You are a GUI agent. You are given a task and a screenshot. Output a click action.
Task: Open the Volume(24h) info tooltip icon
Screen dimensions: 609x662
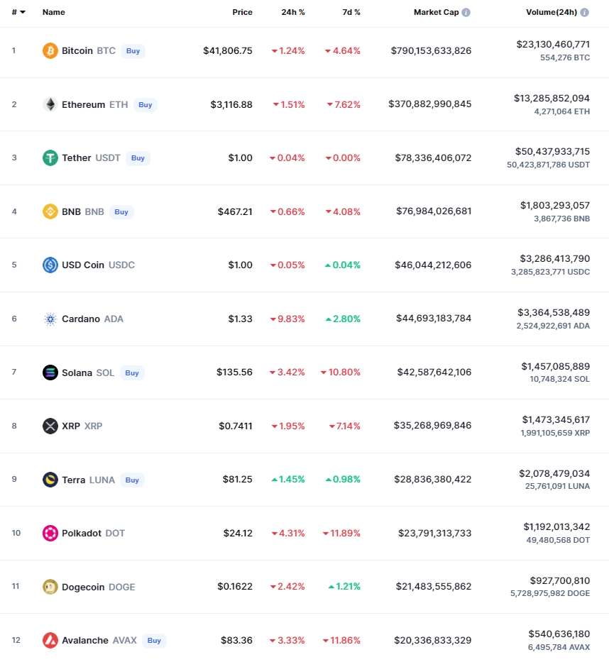(x=584, y=12)
